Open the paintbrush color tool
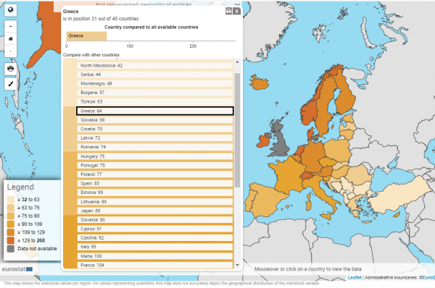The height and width of the screenshot is (288, 435). tap(11, 84)
